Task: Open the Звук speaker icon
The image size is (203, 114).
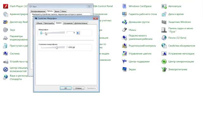Action: (x=6, y=30)
